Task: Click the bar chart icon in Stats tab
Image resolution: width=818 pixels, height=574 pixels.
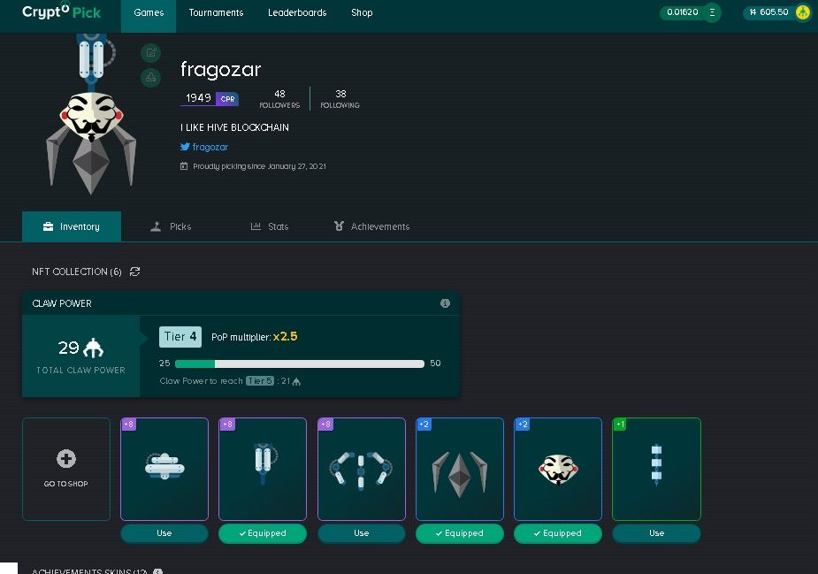Action: [256, 226]
